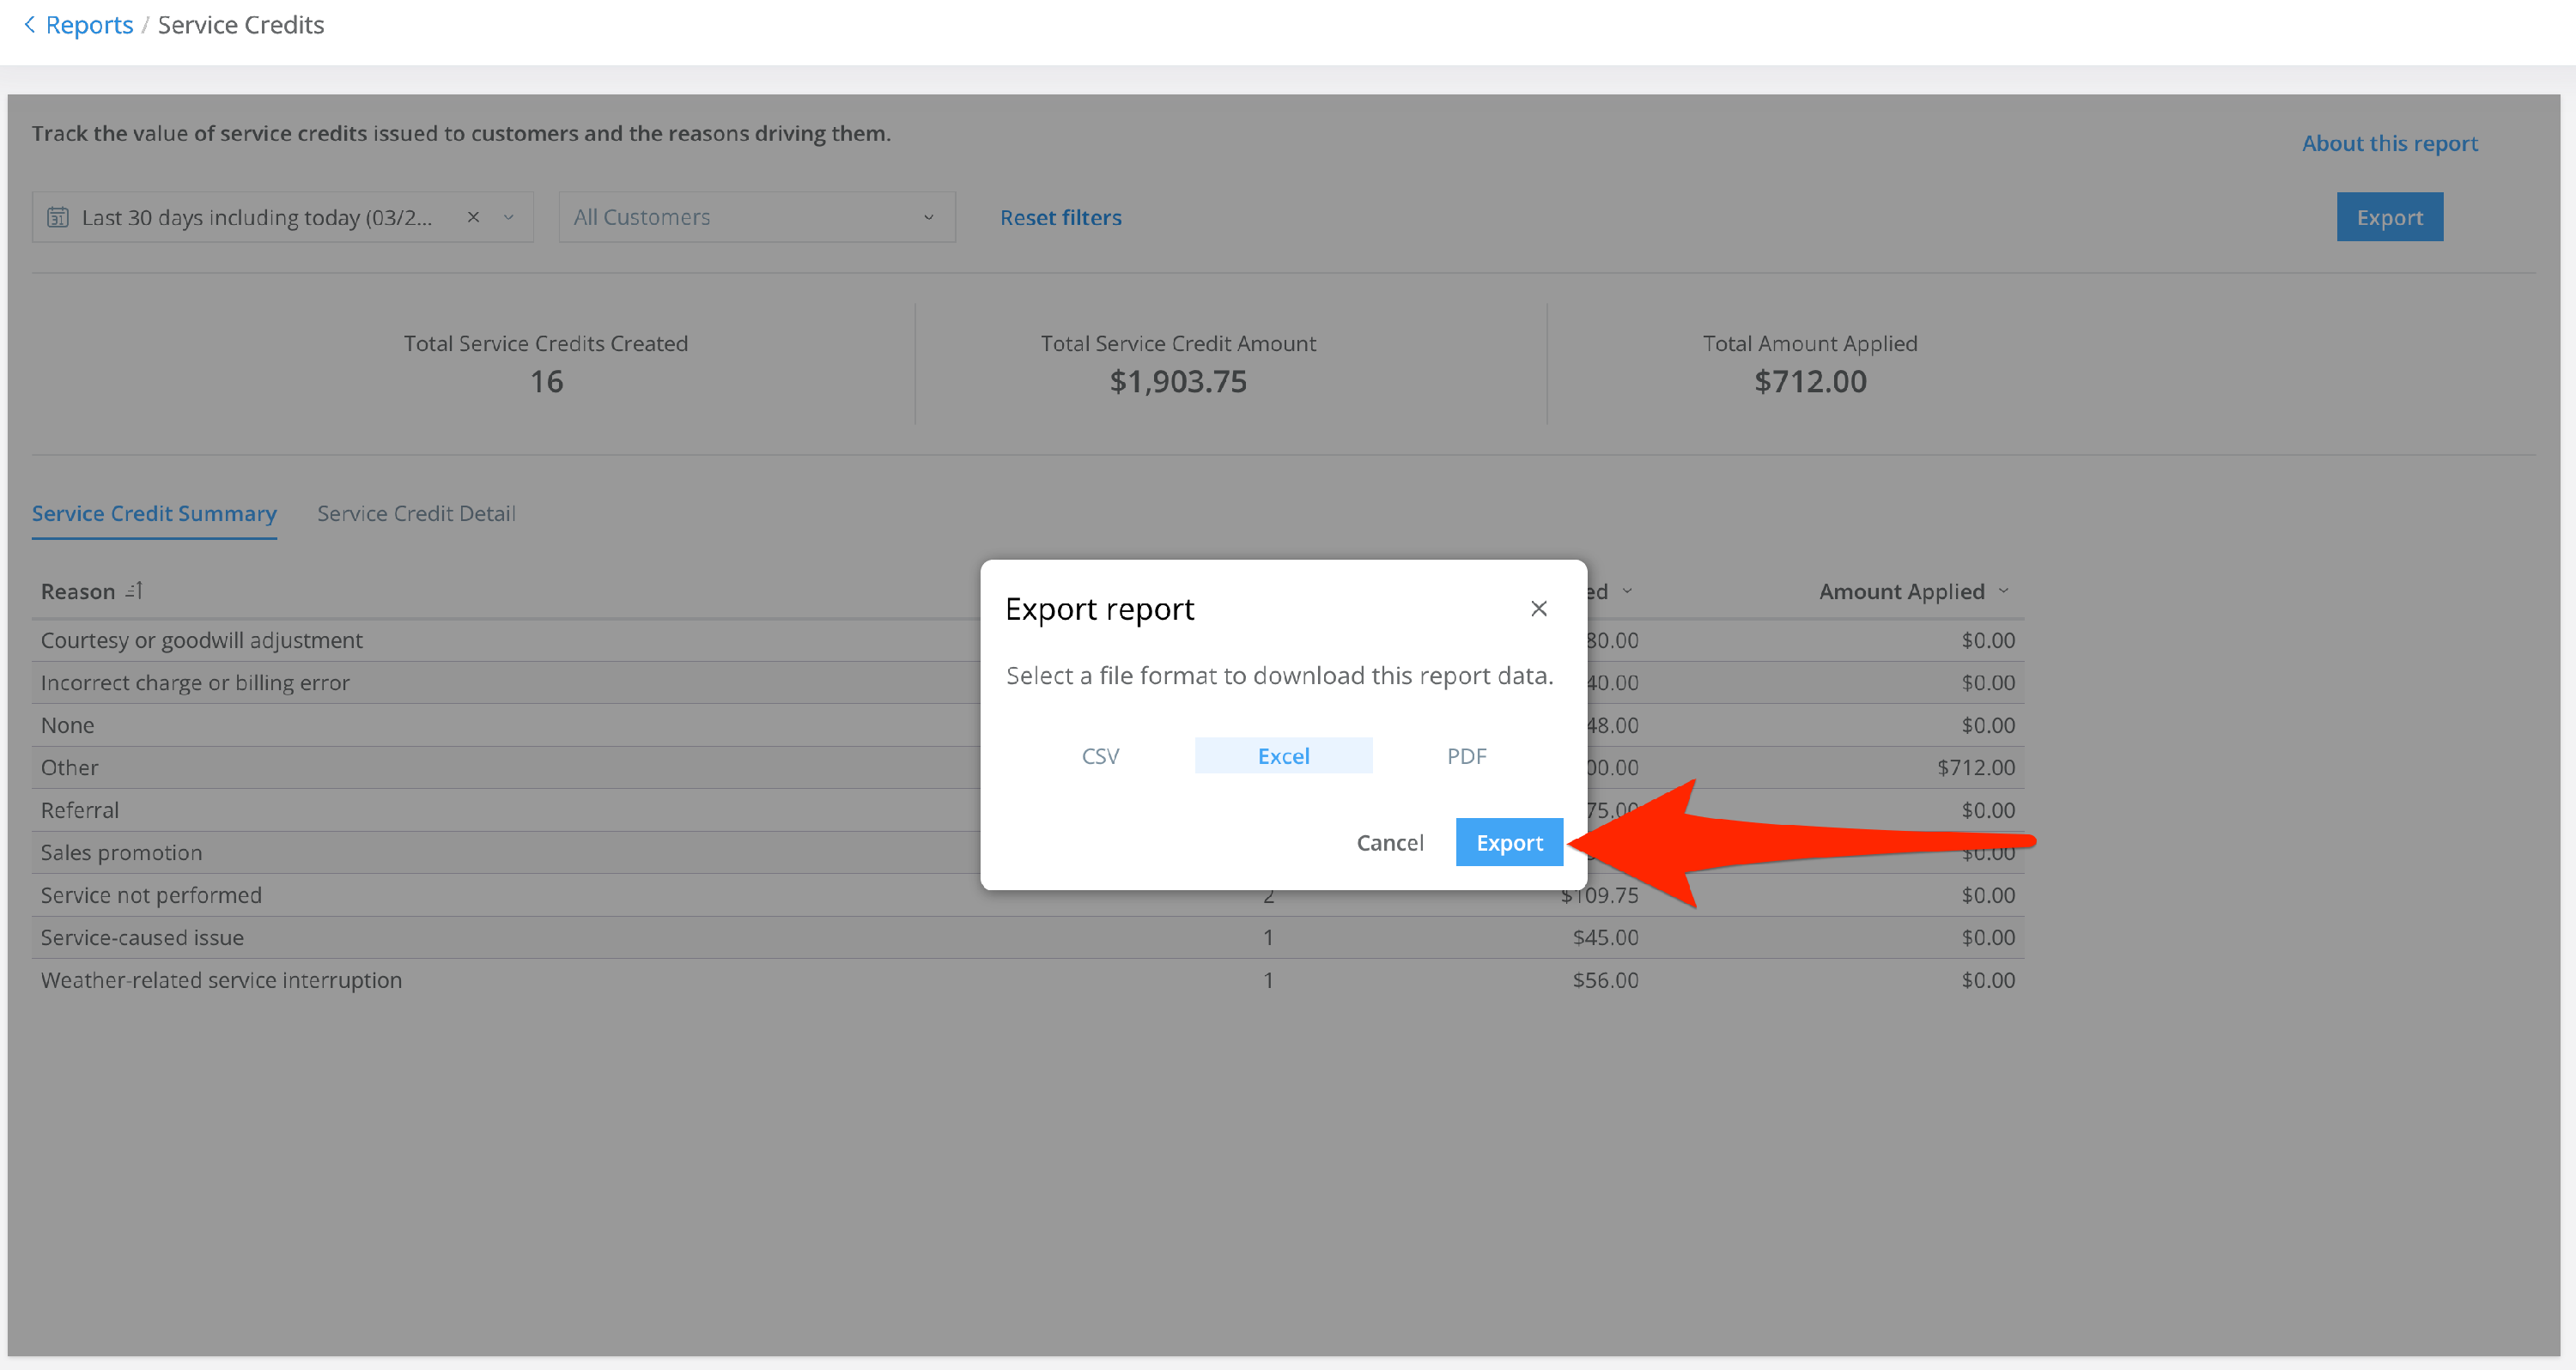
Task: Clear the date range filter X
Action: [x=473, y=217]
